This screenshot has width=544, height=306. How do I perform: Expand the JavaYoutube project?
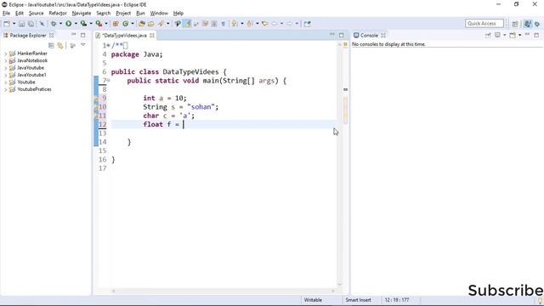pyautogui.click(x=6, y=68)
